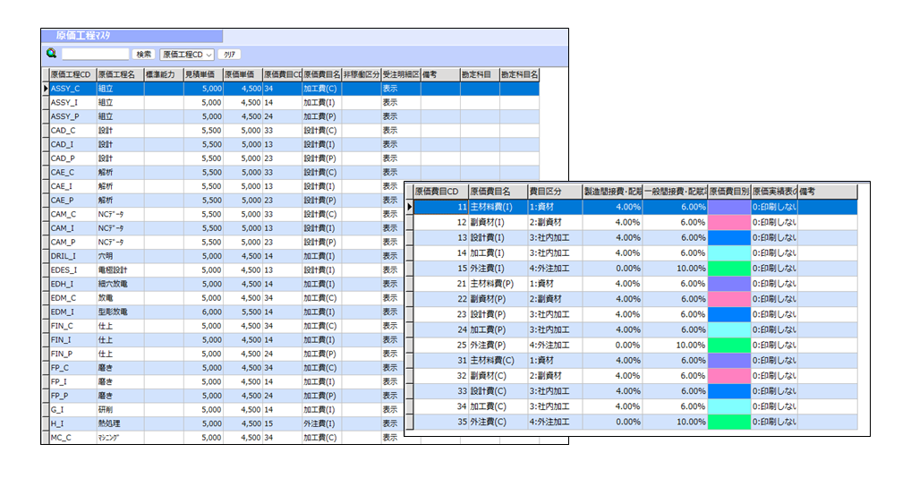Click the 原価工程名 column header
Image resolution: width=911 pixels, height=487 pixels.
coord(120,74)
